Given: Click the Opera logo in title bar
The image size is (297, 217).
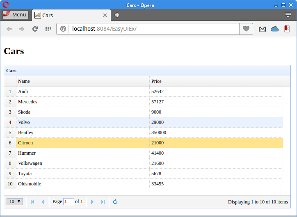Looking at the screenshot, I should [x=6, y=5].
